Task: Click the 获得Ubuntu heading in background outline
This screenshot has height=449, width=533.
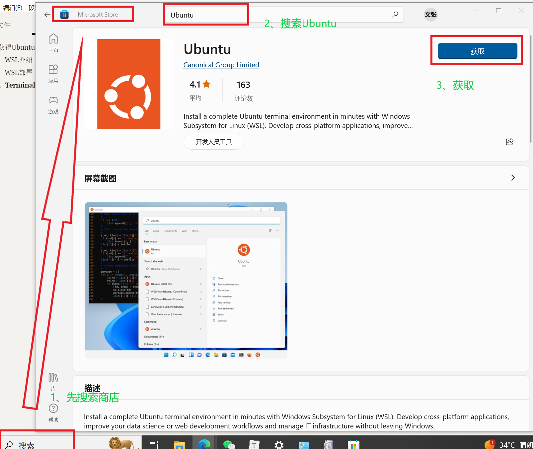Action: pos(17,47)
